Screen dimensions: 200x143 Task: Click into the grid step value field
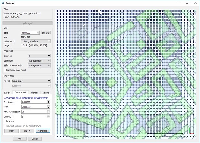[29, 33]
